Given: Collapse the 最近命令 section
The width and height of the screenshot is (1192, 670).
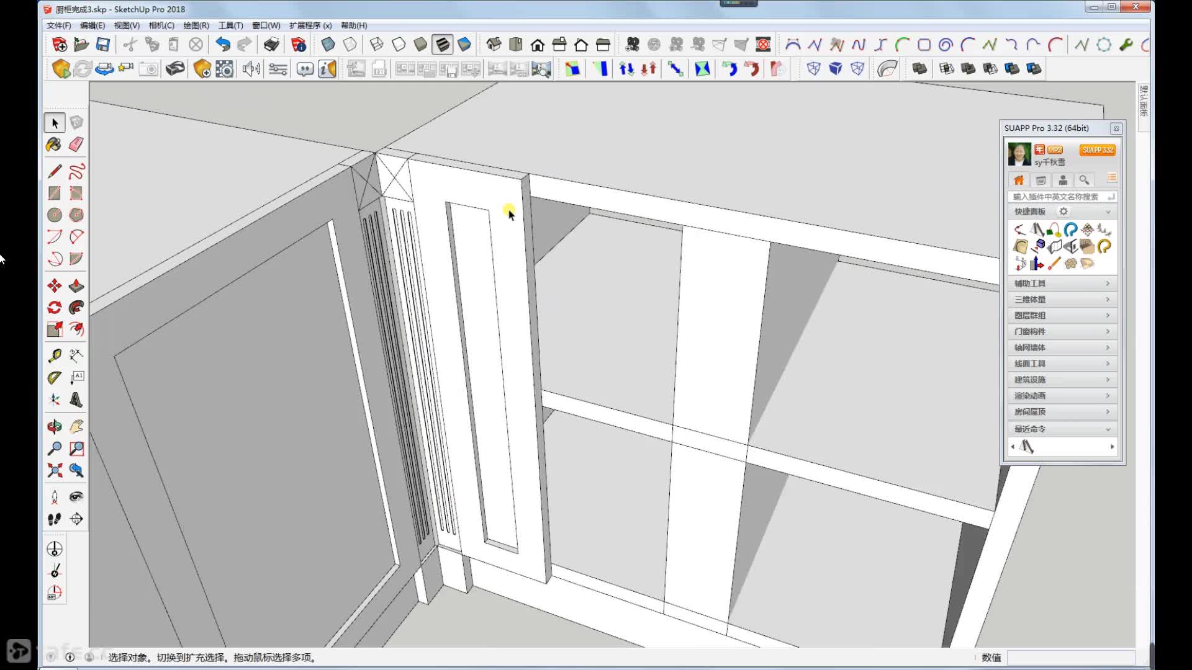Looking at the screenshot, I should [x=1062, y=429].
